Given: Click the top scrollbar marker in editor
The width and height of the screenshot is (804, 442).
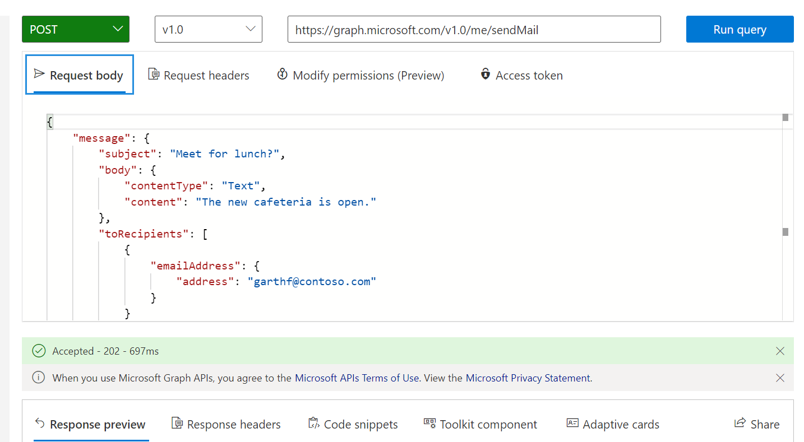Looking at the screenshot, I should [x=785, y=118].
